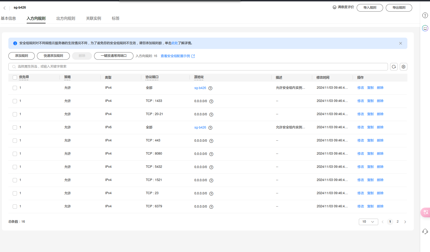Open the page size dropdown showing 10
430x252 pixels.
(368, 222)
